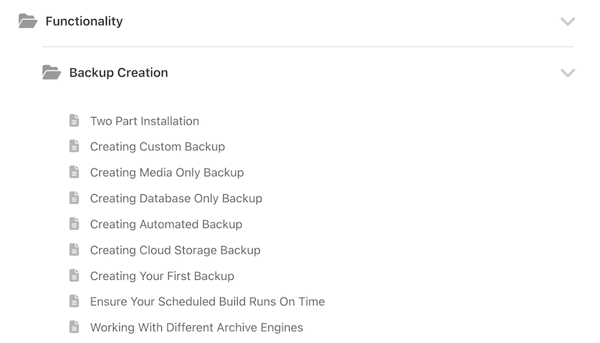Click the Backup Creation open folder icon
This screenshot has height=343, width=600.
coord(52,72)
